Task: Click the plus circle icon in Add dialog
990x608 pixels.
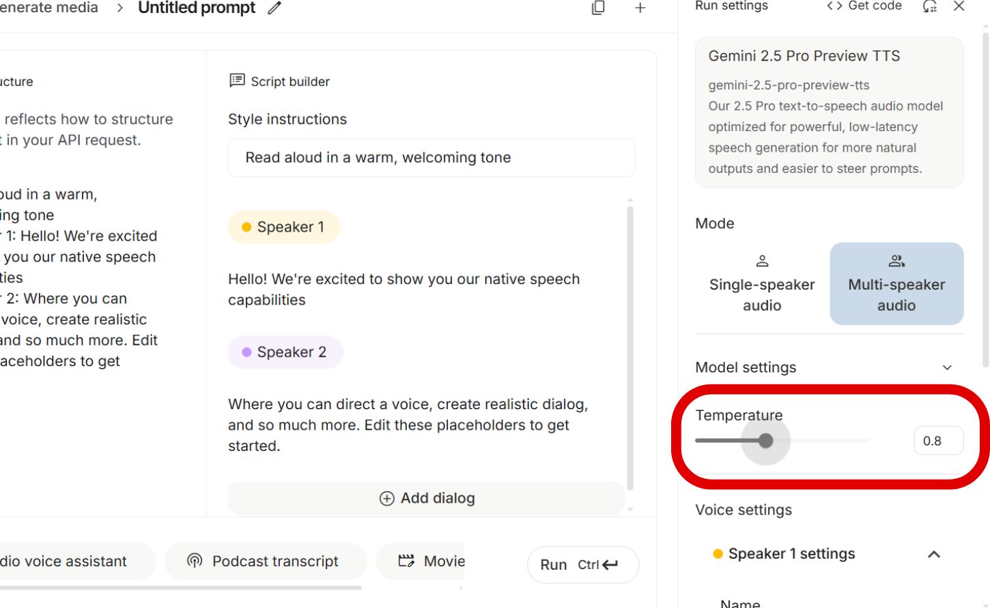Action: pyautogui.click(x=386, y=499)
